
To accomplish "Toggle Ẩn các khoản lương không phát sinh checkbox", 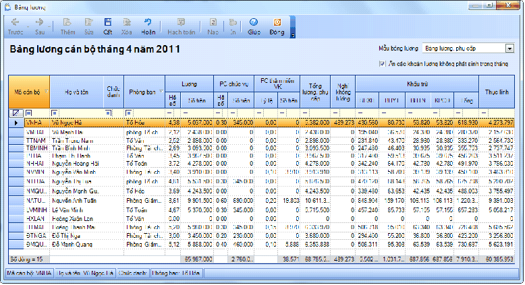I will click(382, 63).
